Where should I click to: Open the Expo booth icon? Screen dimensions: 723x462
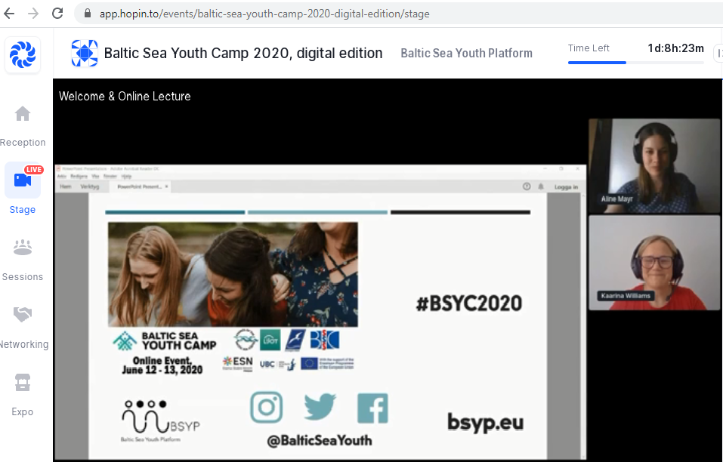23,382
